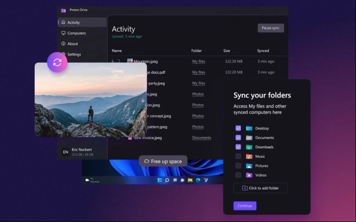Viewport: 356px width, 222px height.
Task: Open the Proton Drive taskbar icon
Action: click(x=206, y=180)
